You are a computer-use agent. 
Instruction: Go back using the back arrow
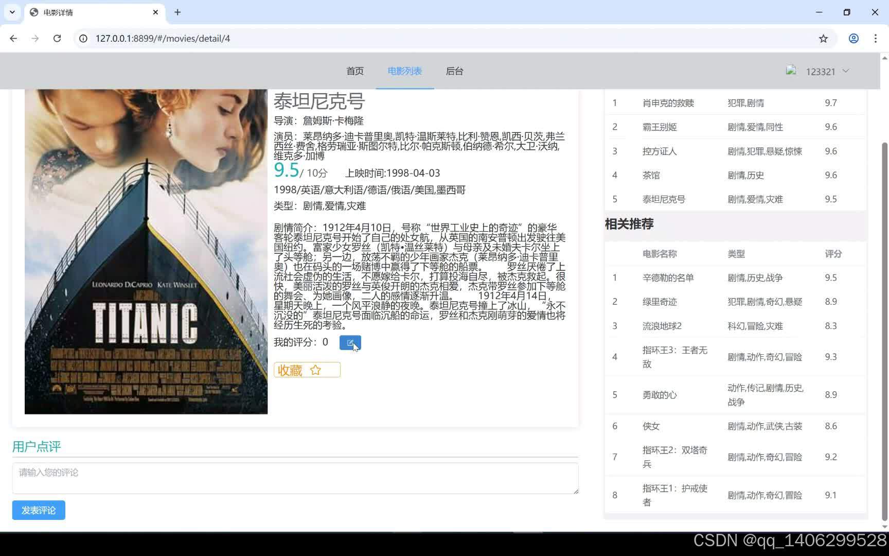[13, 38]
